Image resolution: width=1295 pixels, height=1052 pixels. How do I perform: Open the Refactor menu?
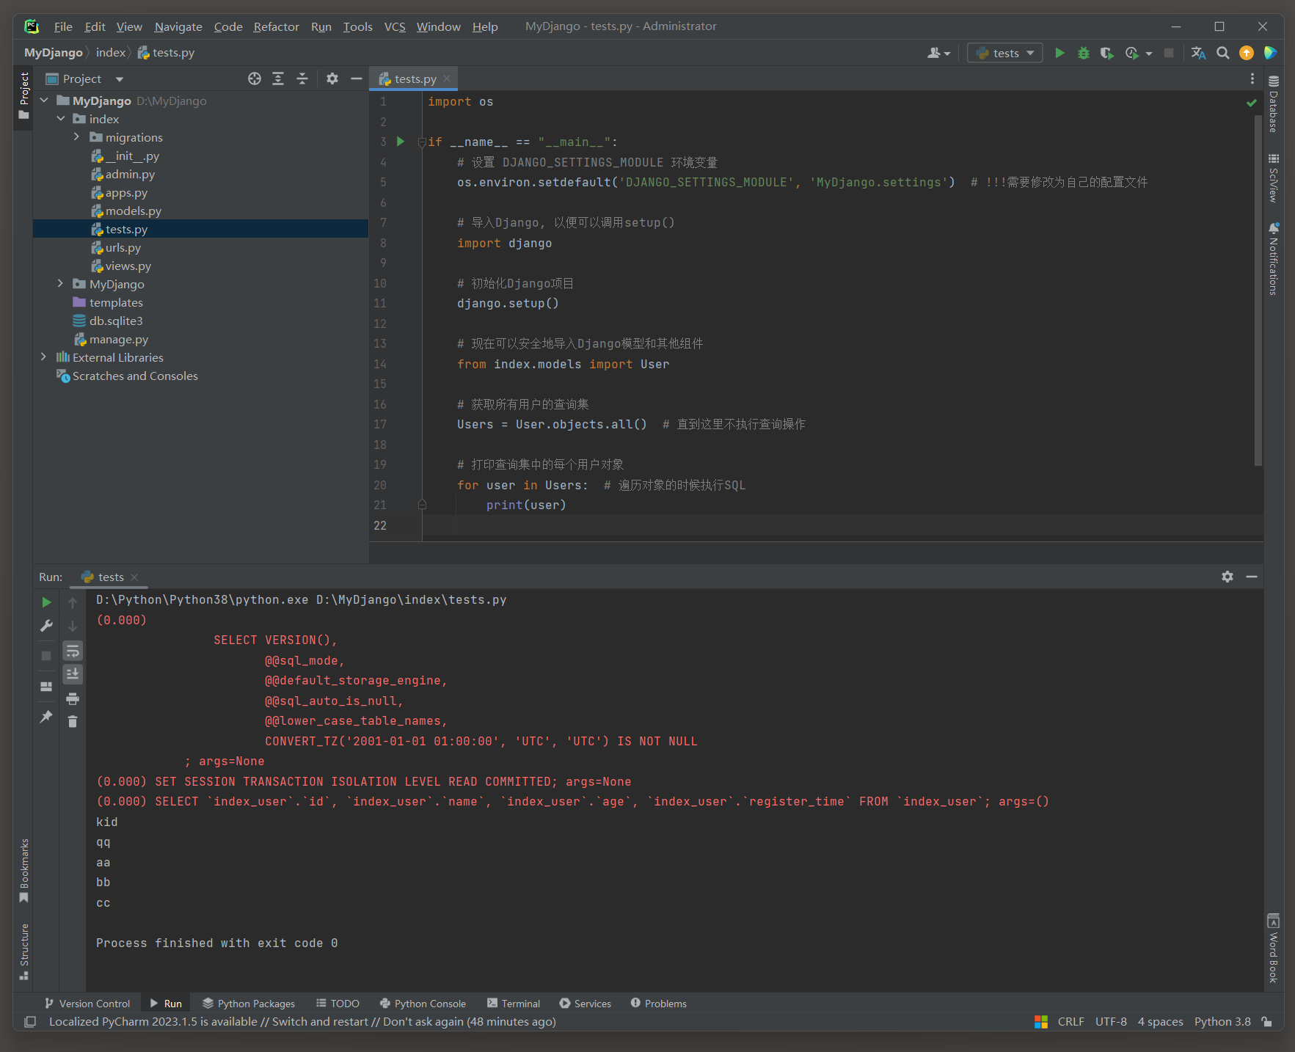click(276, 26)
